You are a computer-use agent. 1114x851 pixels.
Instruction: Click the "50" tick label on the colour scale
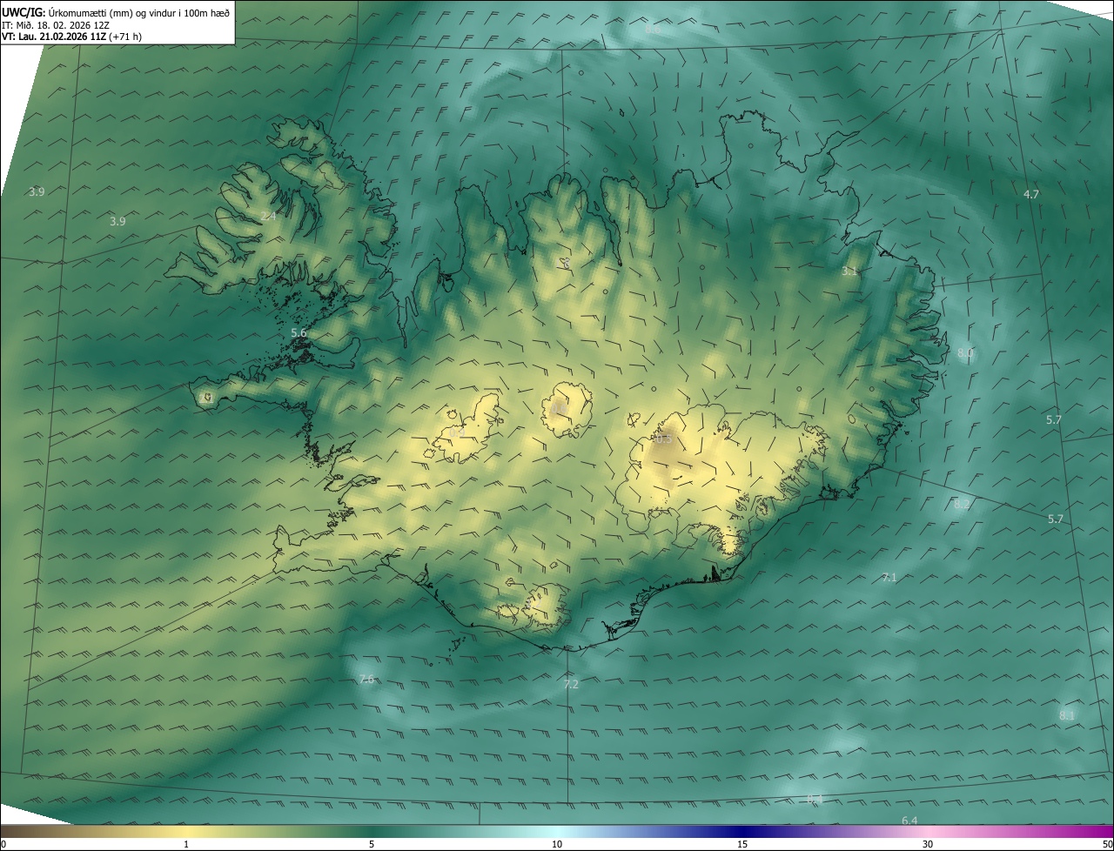pos(1106,844)
